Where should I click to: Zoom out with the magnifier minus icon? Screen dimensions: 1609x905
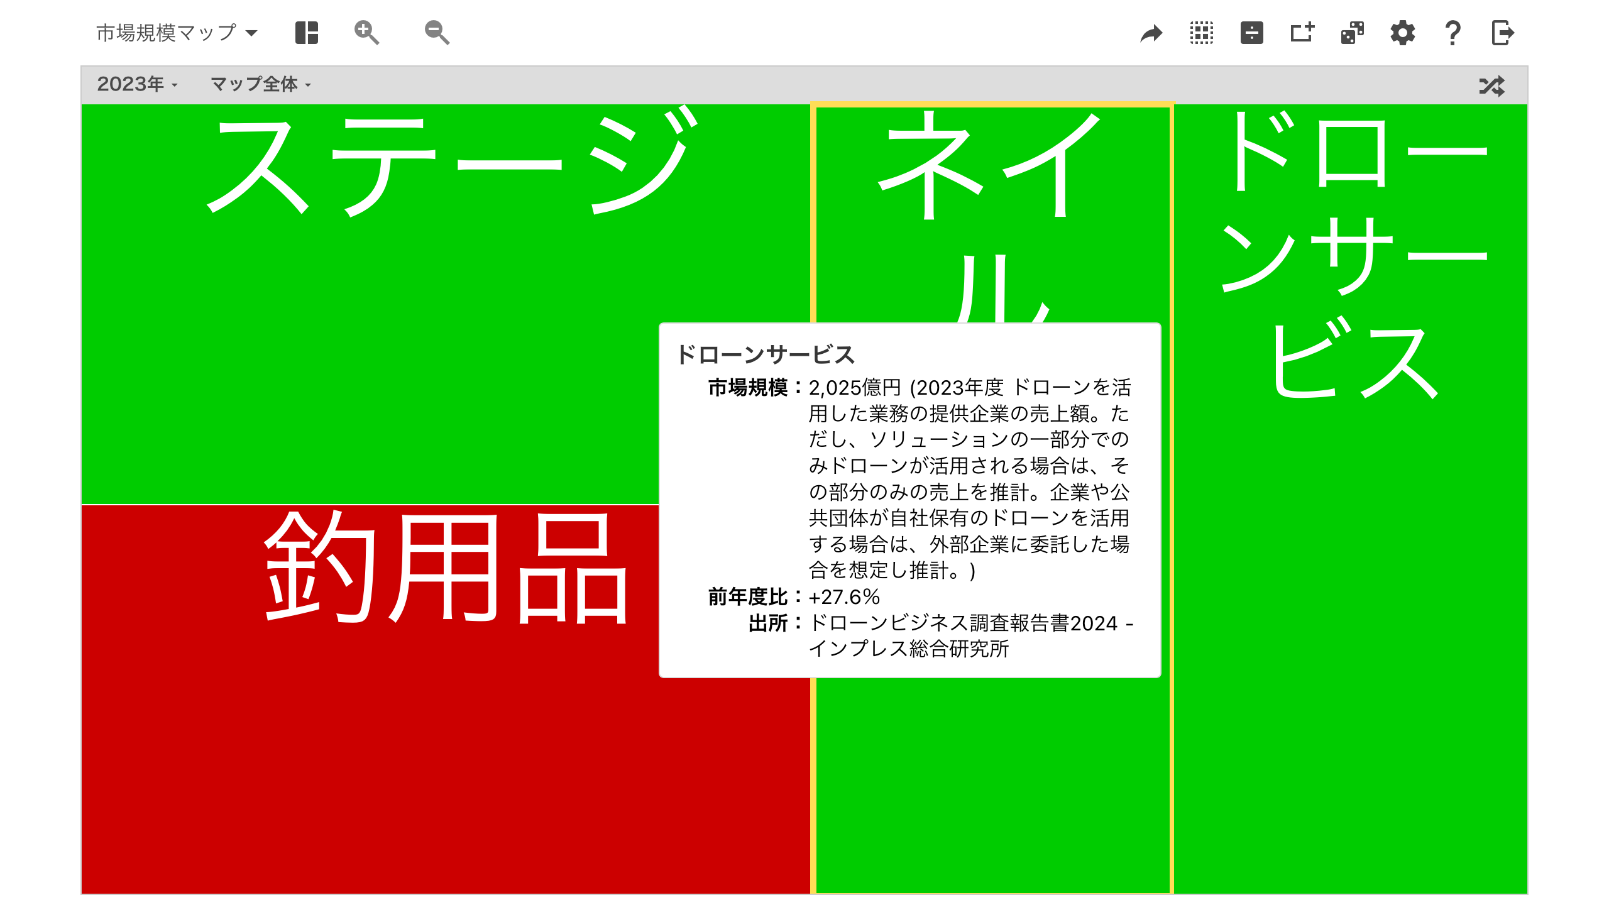437,33
